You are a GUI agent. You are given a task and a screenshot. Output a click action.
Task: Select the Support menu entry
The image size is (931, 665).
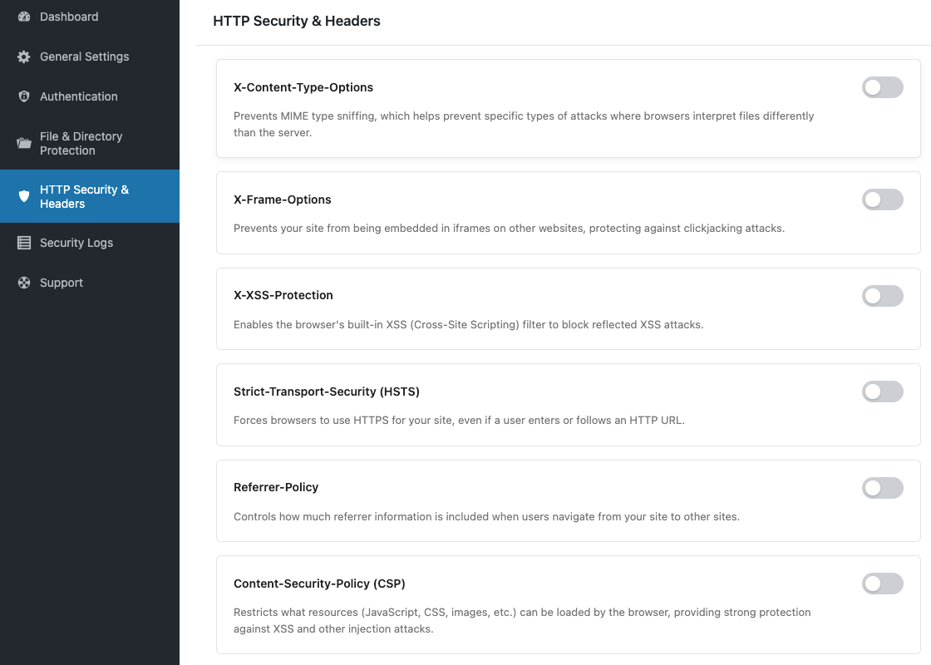pos(62,283)
